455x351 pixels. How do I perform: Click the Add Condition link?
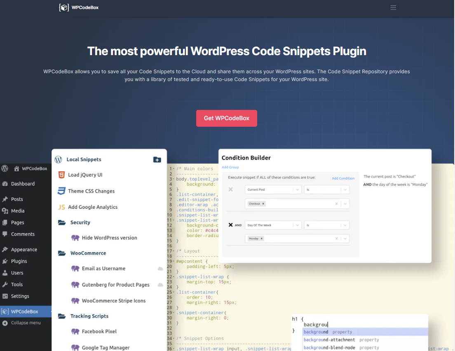point(343,178)
